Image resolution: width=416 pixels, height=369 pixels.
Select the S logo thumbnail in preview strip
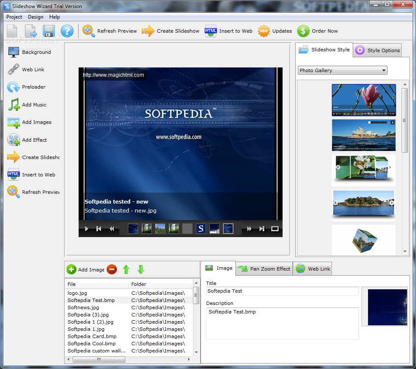tap(201, 229)
